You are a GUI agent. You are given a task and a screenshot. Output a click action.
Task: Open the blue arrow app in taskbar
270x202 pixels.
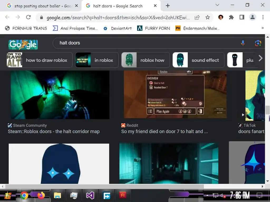tap(107, 196)
